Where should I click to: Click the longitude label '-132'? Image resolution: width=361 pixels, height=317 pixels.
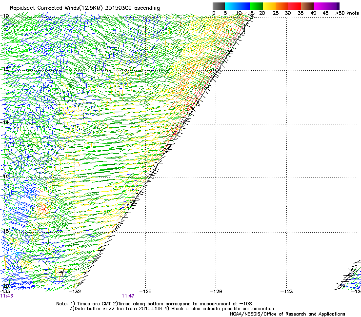[75, 292]
